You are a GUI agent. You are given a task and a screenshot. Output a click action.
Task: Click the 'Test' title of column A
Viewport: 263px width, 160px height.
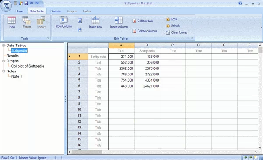coord(121,51)
